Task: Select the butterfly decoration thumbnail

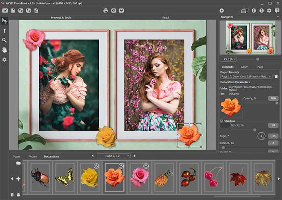Action: click(x=65, y=177)
